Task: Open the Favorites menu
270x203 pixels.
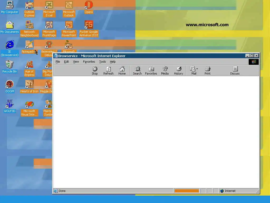Action: (x=89, y=62)
